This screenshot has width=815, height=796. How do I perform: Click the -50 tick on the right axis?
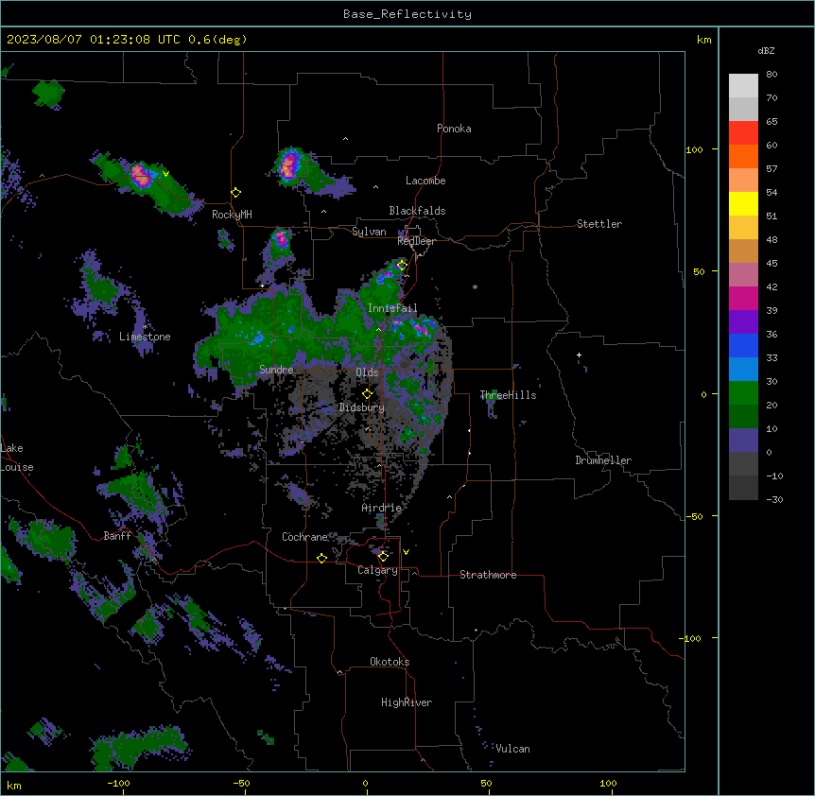click(x=694, y=516)
